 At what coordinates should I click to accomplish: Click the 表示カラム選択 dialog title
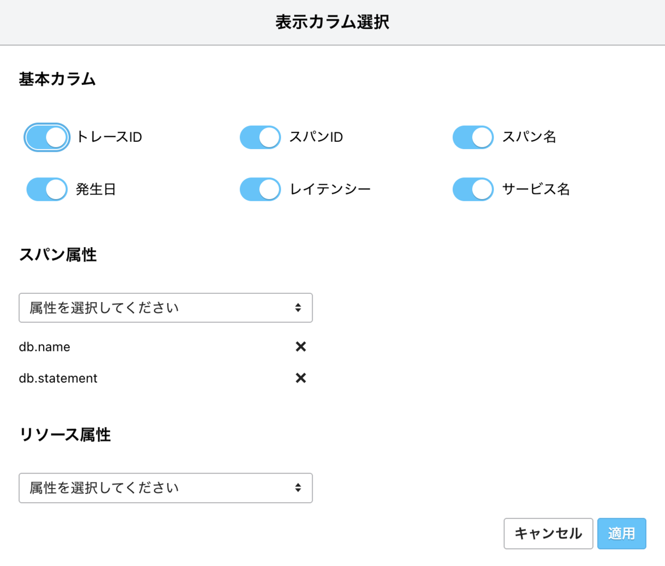coord(332,22)
